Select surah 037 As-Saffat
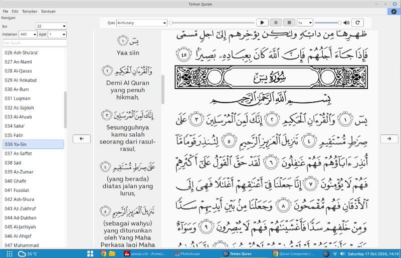The width and height of the screenshot is (401, 258). (x=33, y=153)
